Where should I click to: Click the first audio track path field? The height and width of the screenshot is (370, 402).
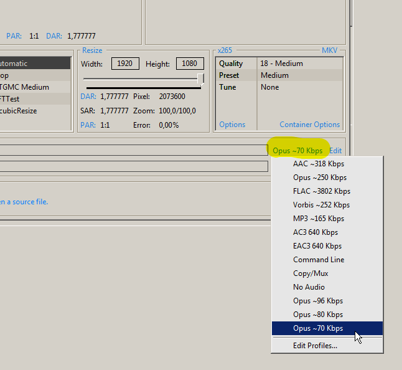point(134,150)
